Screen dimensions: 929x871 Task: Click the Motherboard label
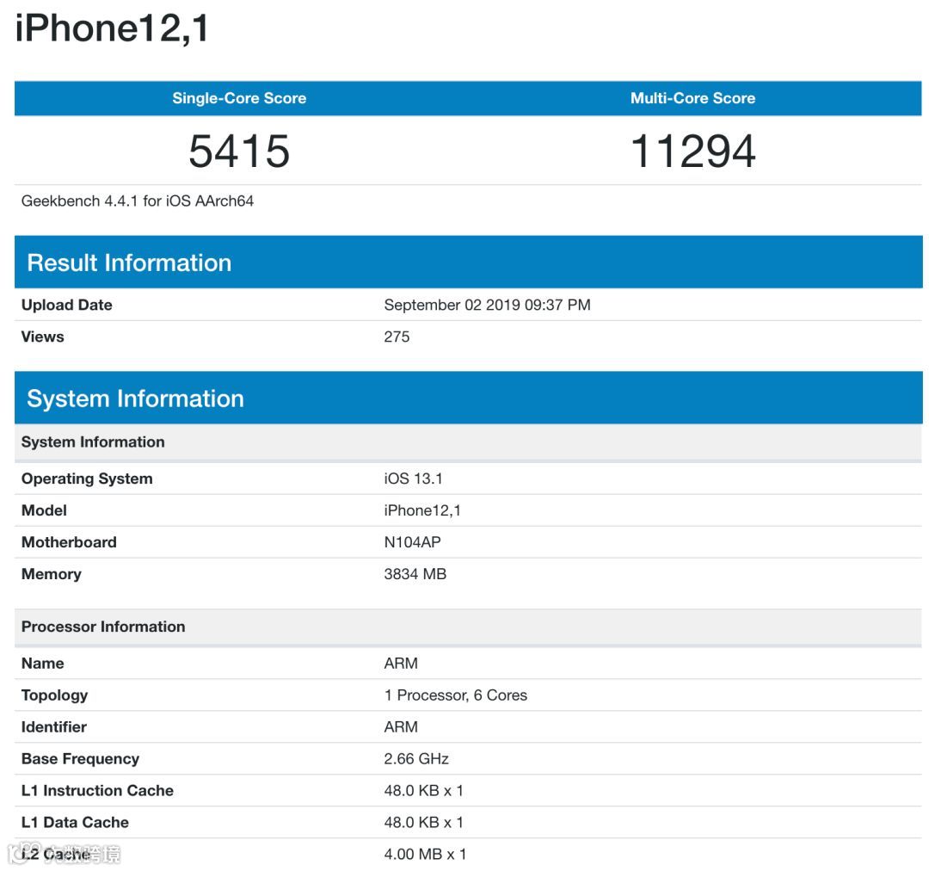(x=69, y=542)
